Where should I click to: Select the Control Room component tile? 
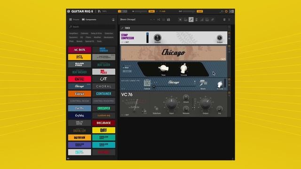coord(79,101)
